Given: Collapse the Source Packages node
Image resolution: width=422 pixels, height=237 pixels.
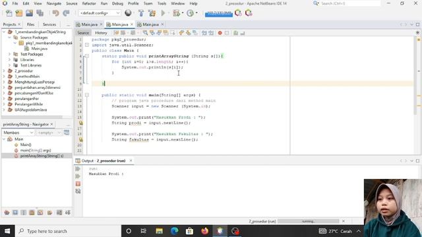Looking at the screenshot, I should pos(9,38).
